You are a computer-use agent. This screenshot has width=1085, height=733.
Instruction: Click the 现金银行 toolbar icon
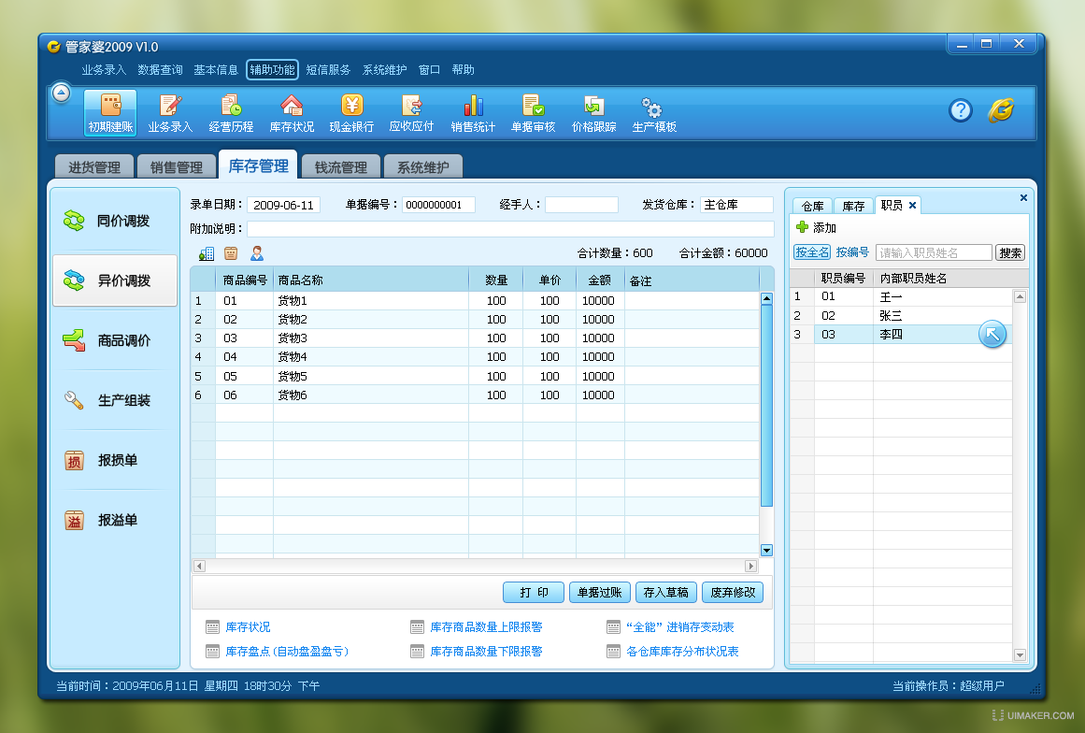pyautogui.click(x=351, y=112)
